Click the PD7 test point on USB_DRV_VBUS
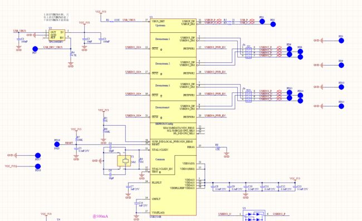 point(35,49)
